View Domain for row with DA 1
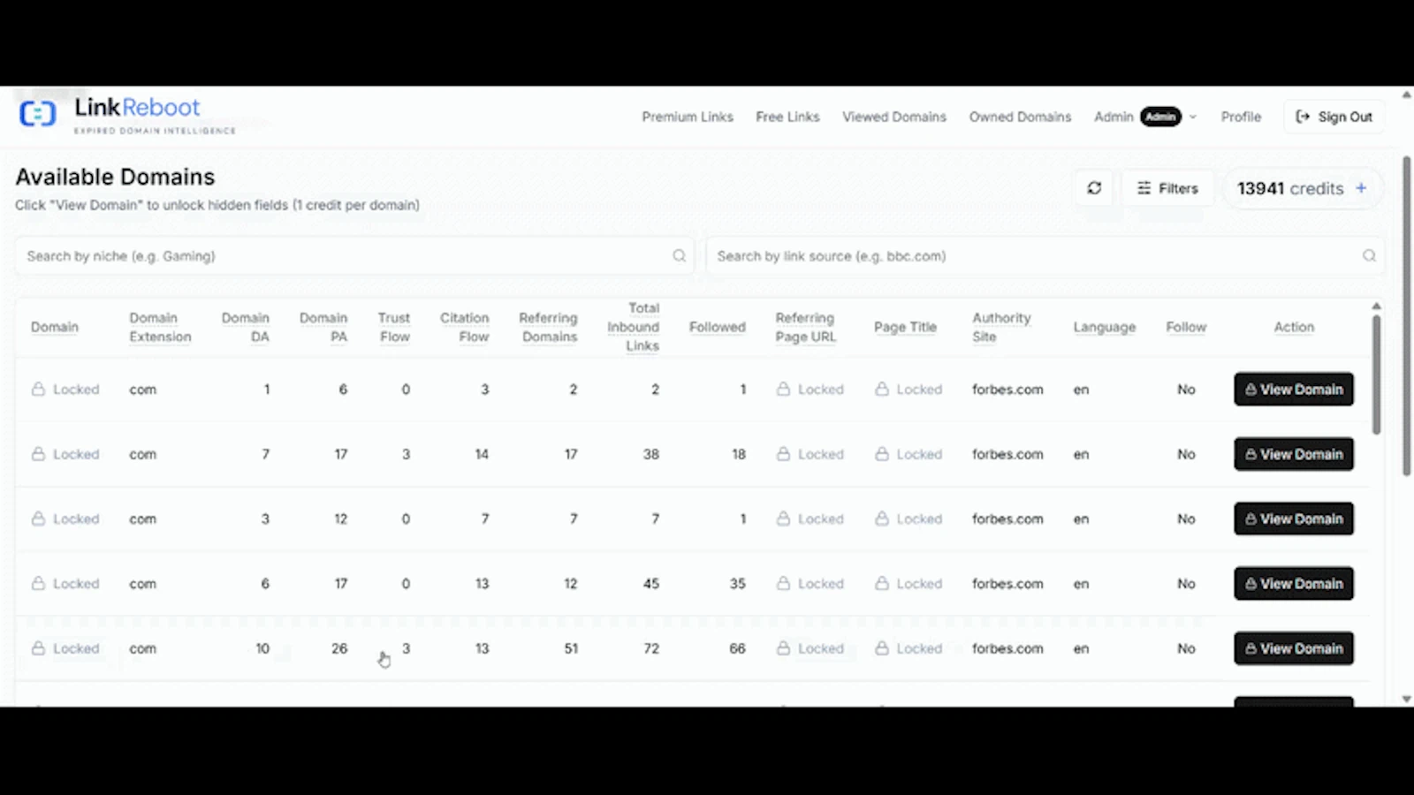This screenshot has height=795, width=1414. (1294, 389)
